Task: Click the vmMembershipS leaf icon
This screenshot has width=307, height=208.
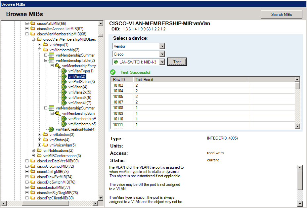Action: pos(64,124)
